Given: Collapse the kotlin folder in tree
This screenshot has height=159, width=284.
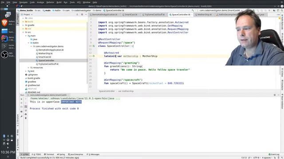Looking at the screenshot, I should (28, 43).
